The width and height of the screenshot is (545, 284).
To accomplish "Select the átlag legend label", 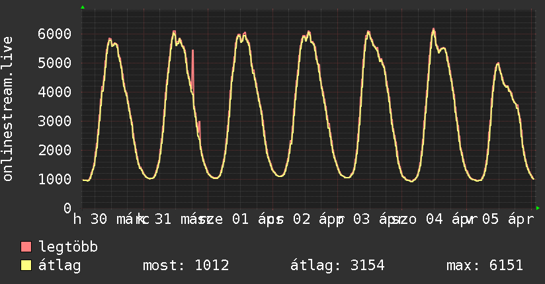I will click(x=60, y=266).
